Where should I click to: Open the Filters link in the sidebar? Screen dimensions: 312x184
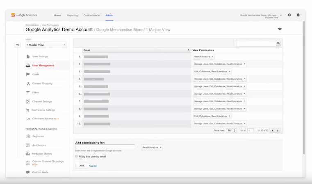(x=36, y=92)
